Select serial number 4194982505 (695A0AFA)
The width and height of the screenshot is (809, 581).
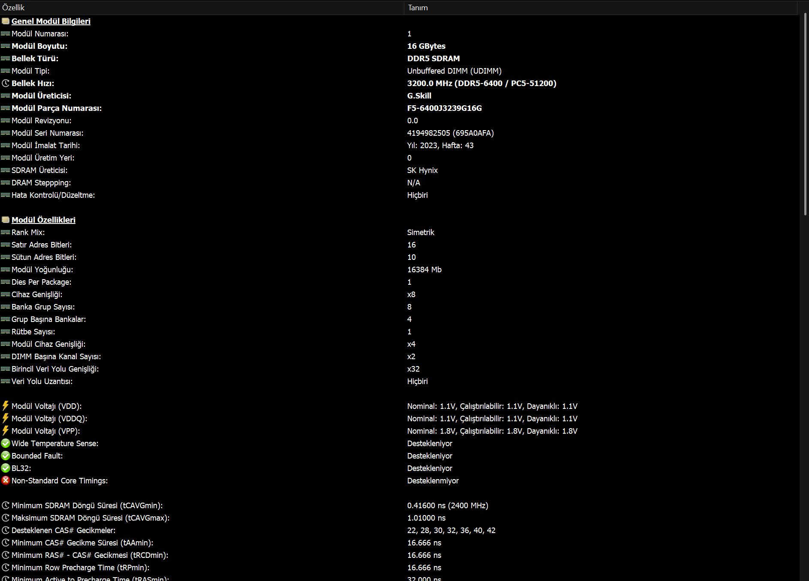[451, 133]
